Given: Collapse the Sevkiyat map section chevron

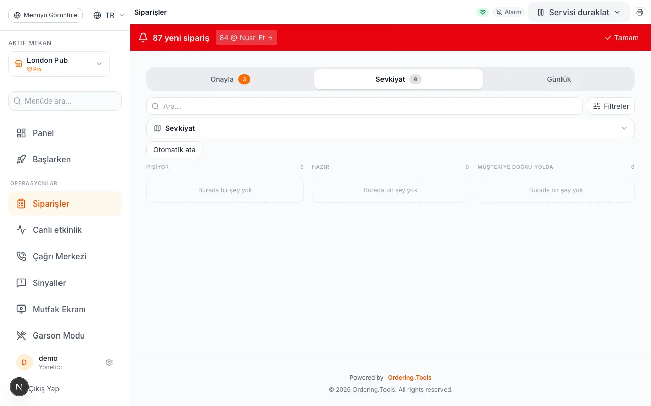Looking at the screenshot, I should click(624, 128).
